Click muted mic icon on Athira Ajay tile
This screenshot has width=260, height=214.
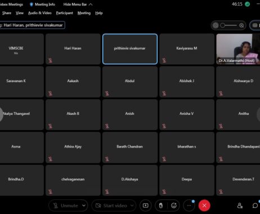[50, 159]
